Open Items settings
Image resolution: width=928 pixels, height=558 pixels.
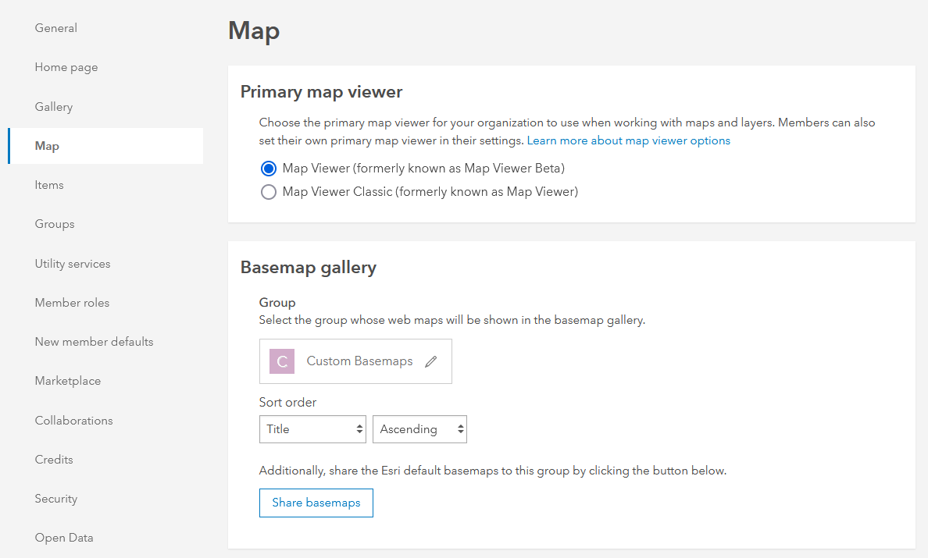[49, 184]
